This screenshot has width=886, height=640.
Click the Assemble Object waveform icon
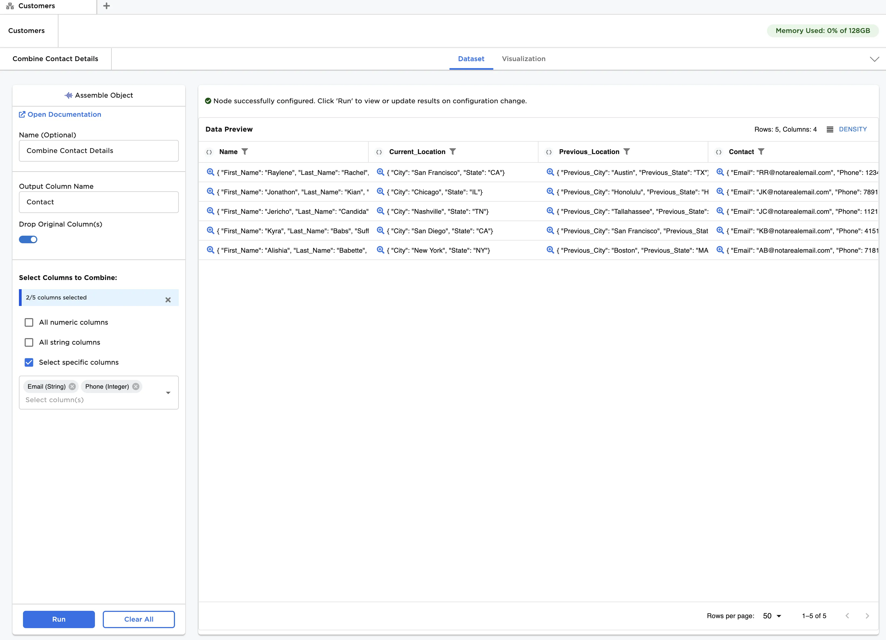click(x=69, y=95)
